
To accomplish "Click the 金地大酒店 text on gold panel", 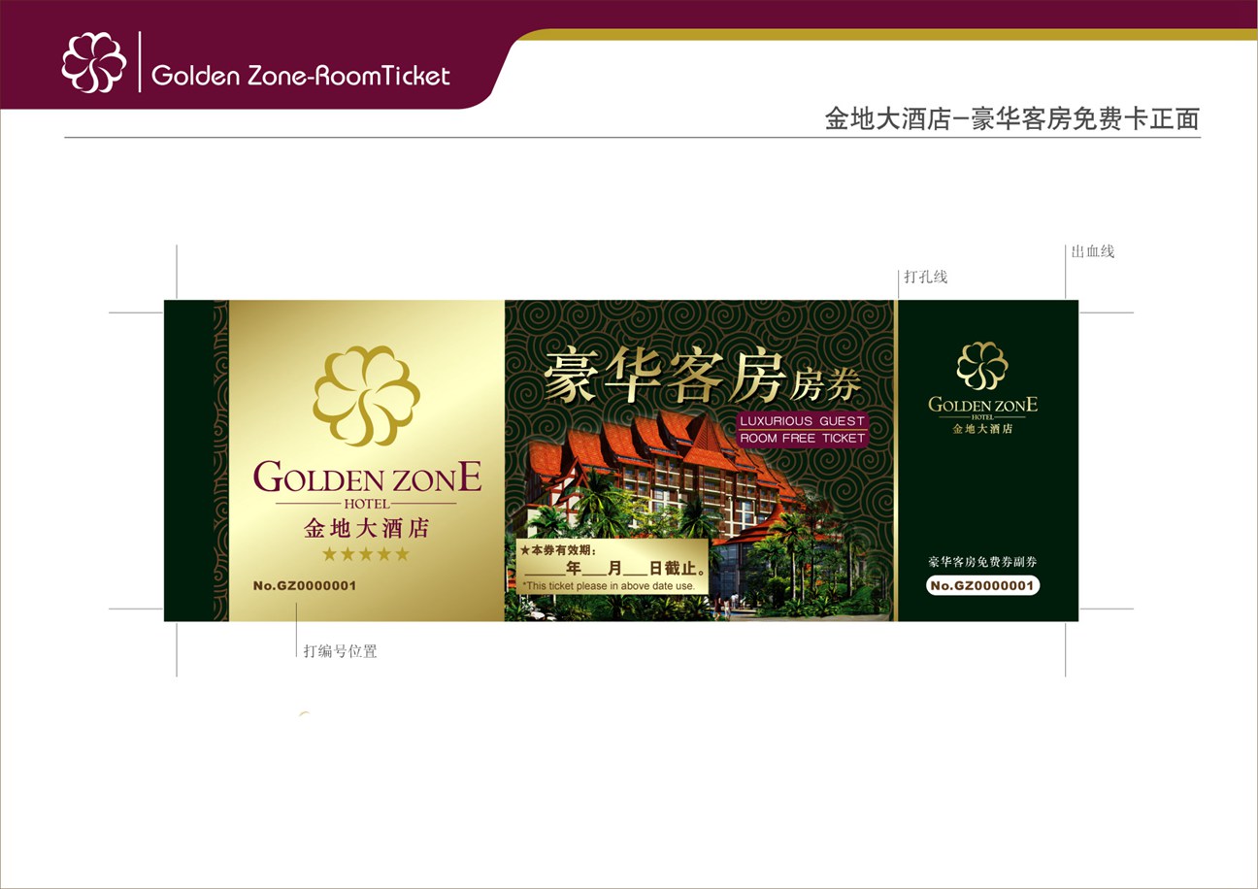I will [x=366, y=529].
